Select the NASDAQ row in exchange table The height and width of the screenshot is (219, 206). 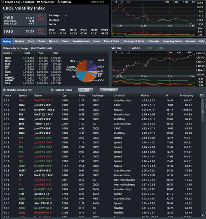pyautogui.click(x=33, y=78)
